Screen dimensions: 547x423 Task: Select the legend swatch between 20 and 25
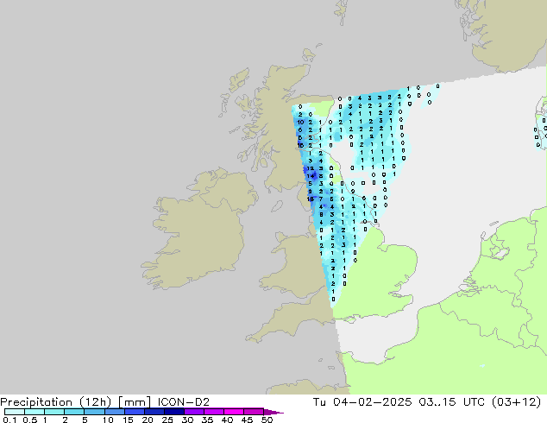(x=154, y=412)
